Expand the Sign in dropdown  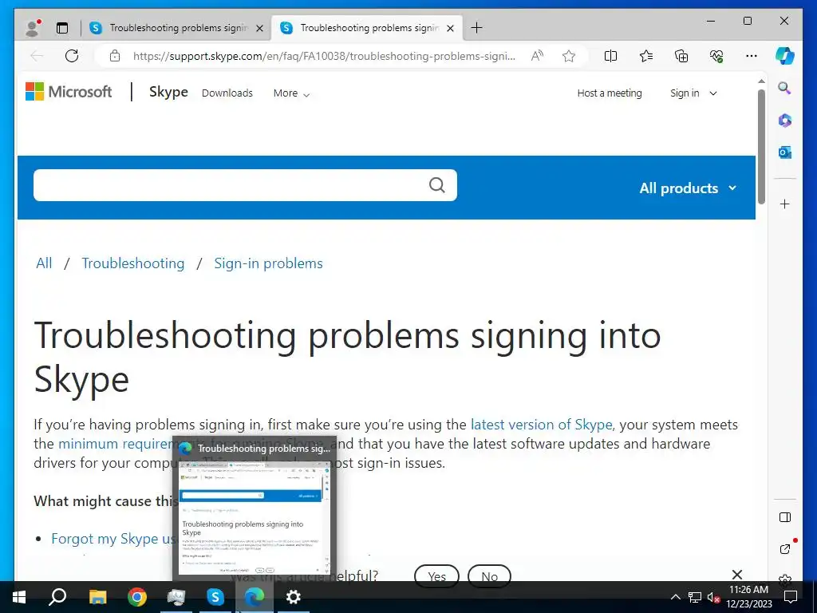tap(693, 93)
